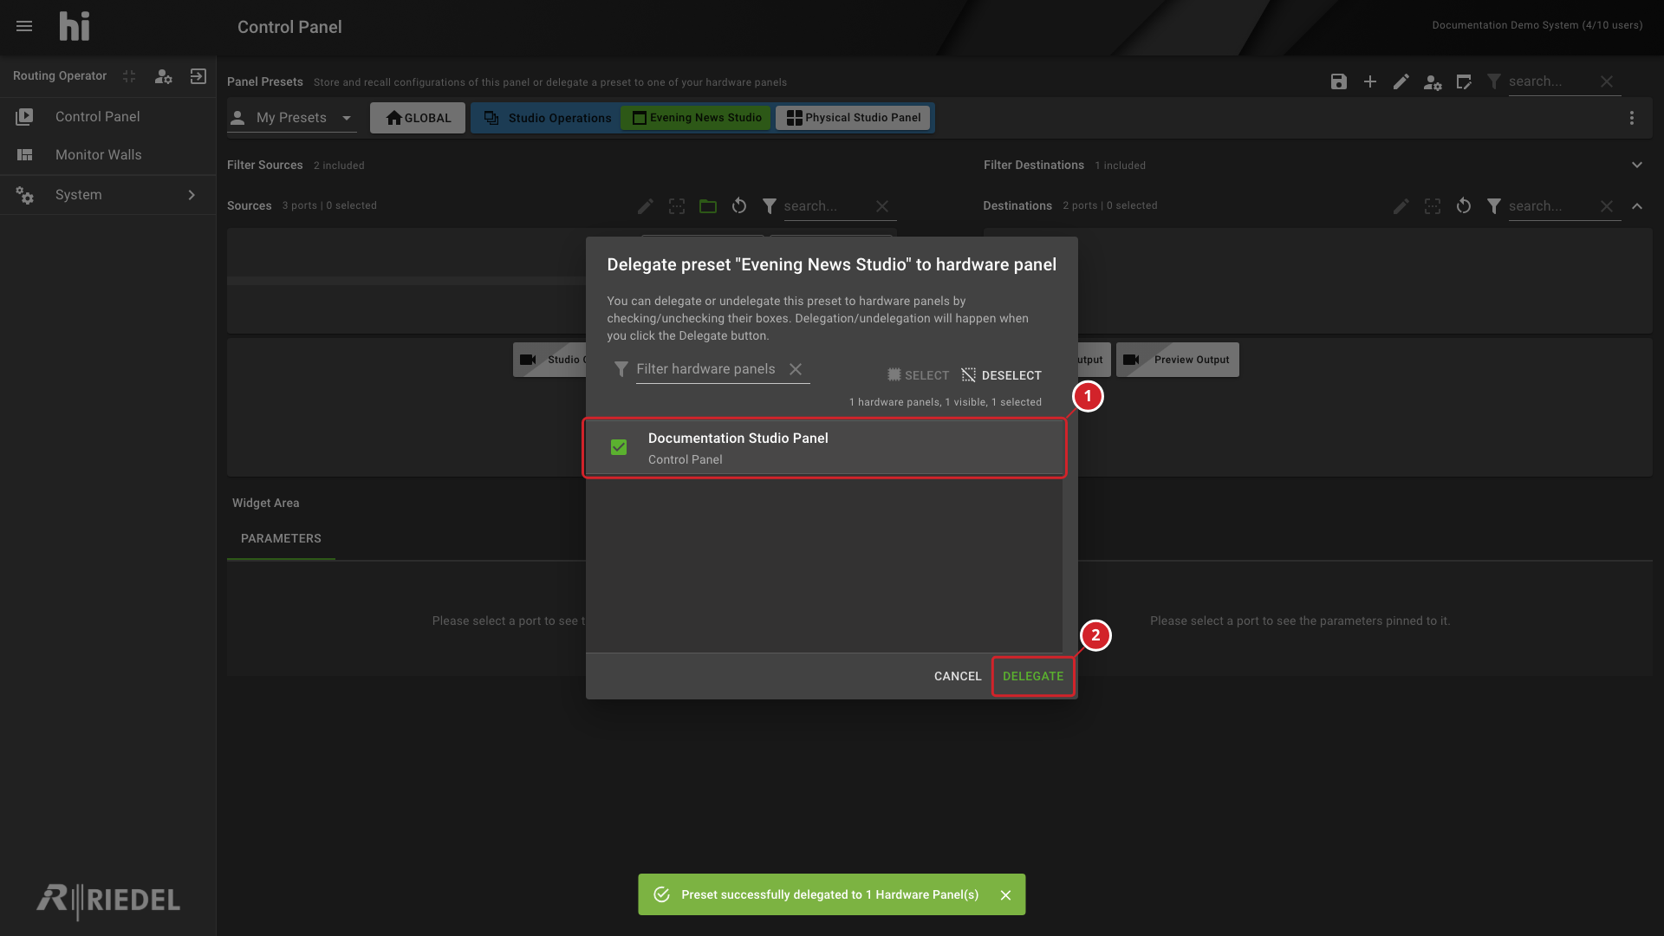The height and width of the screenshot is (936, 1664).
Task: Edit the panel preset with the pencil icon
Action: [x=1401, y=81]
